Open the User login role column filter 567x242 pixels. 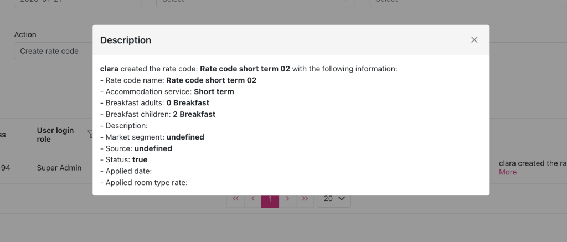tap(90, 134)
